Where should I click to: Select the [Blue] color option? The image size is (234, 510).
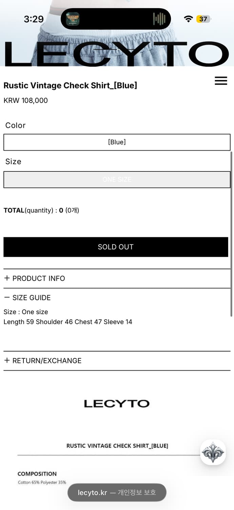pyautogui.click(x=117, y=142)
